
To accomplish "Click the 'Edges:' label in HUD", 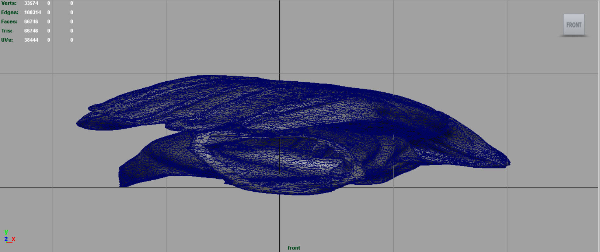I will (10, 13).
